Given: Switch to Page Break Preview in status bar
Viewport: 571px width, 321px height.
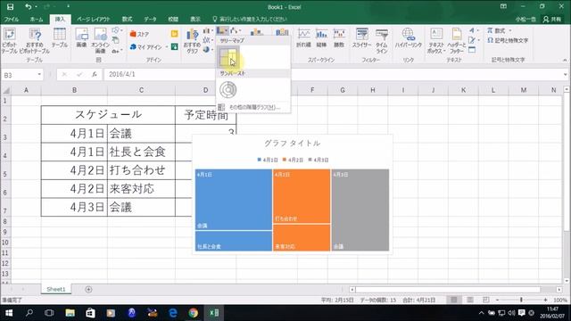Looking at the screenshot, I should point(485,300).
